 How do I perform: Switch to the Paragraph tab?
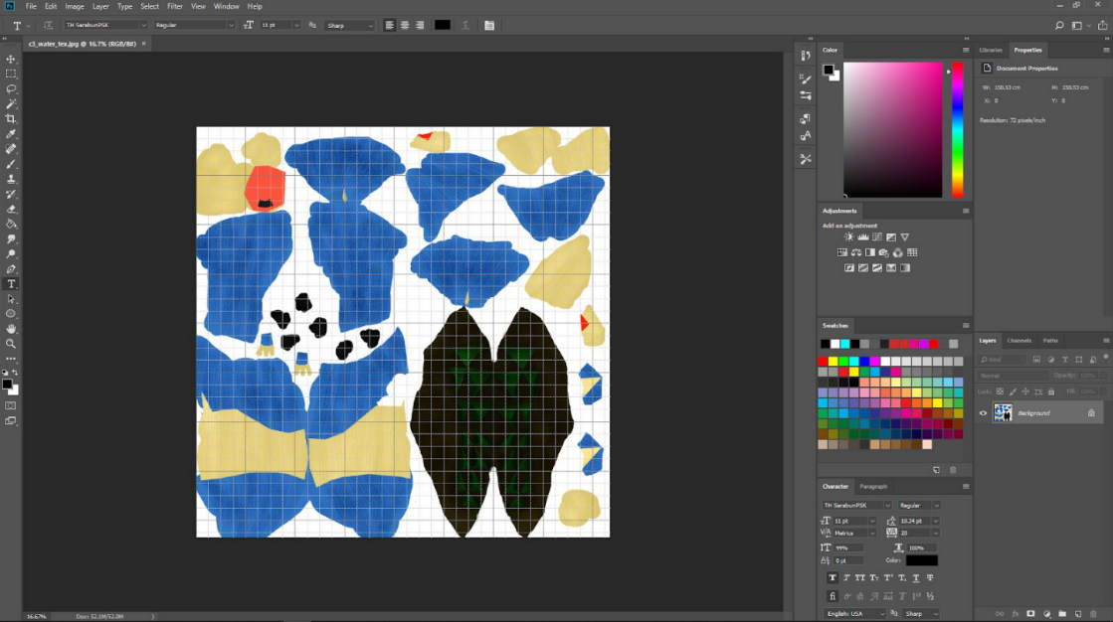point(873,487)
